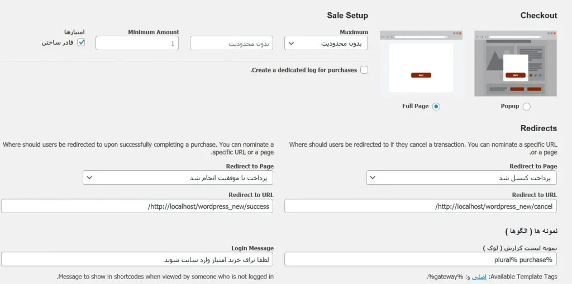Select the Full Page checkout thumbnail image

421,64
